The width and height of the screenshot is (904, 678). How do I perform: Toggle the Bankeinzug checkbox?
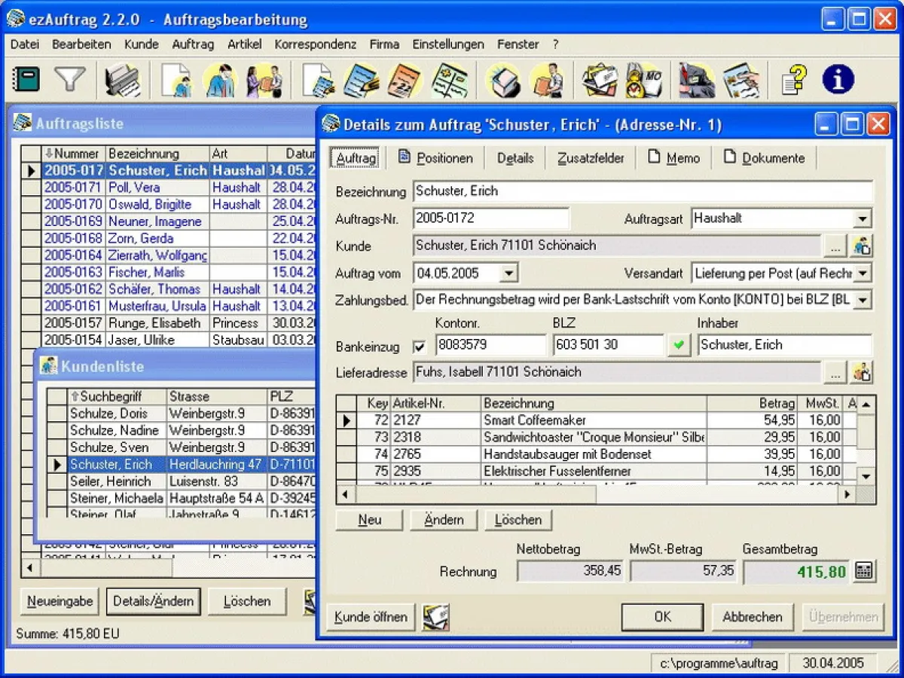pyautogui.click(x=420, y=347)
